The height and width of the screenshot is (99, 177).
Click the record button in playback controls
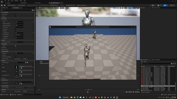pyautogui.click(x=132, y=92)
